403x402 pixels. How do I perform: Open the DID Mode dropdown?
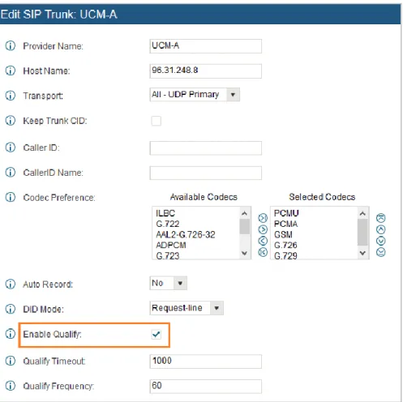point(186,308)
